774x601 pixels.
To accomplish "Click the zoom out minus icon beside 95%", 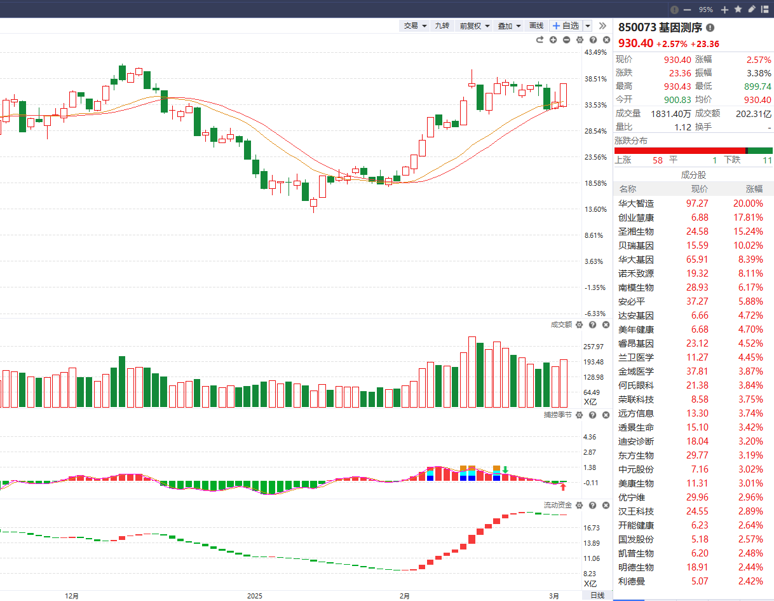I will pyautogui.click(x=687, y=10).
